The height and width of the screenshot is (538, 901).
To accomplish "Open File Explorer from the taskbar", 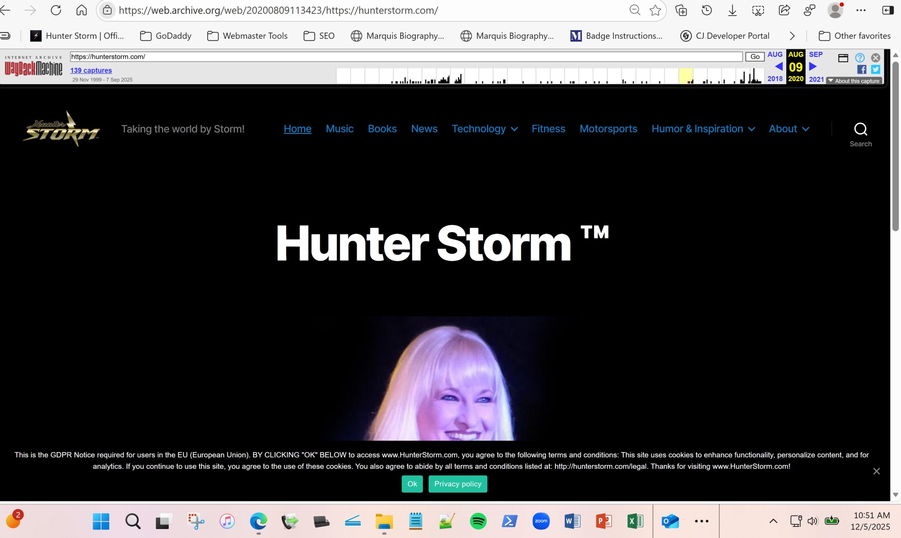I will pos(384,521).
